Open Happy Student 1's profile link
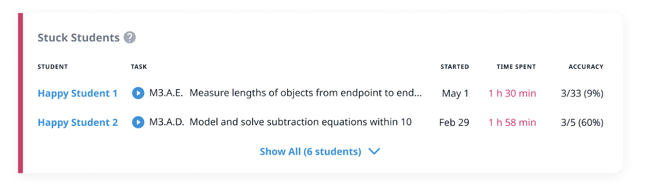Image resolution: width=649 pixels, height=195 pixels. tap(77, 93)
